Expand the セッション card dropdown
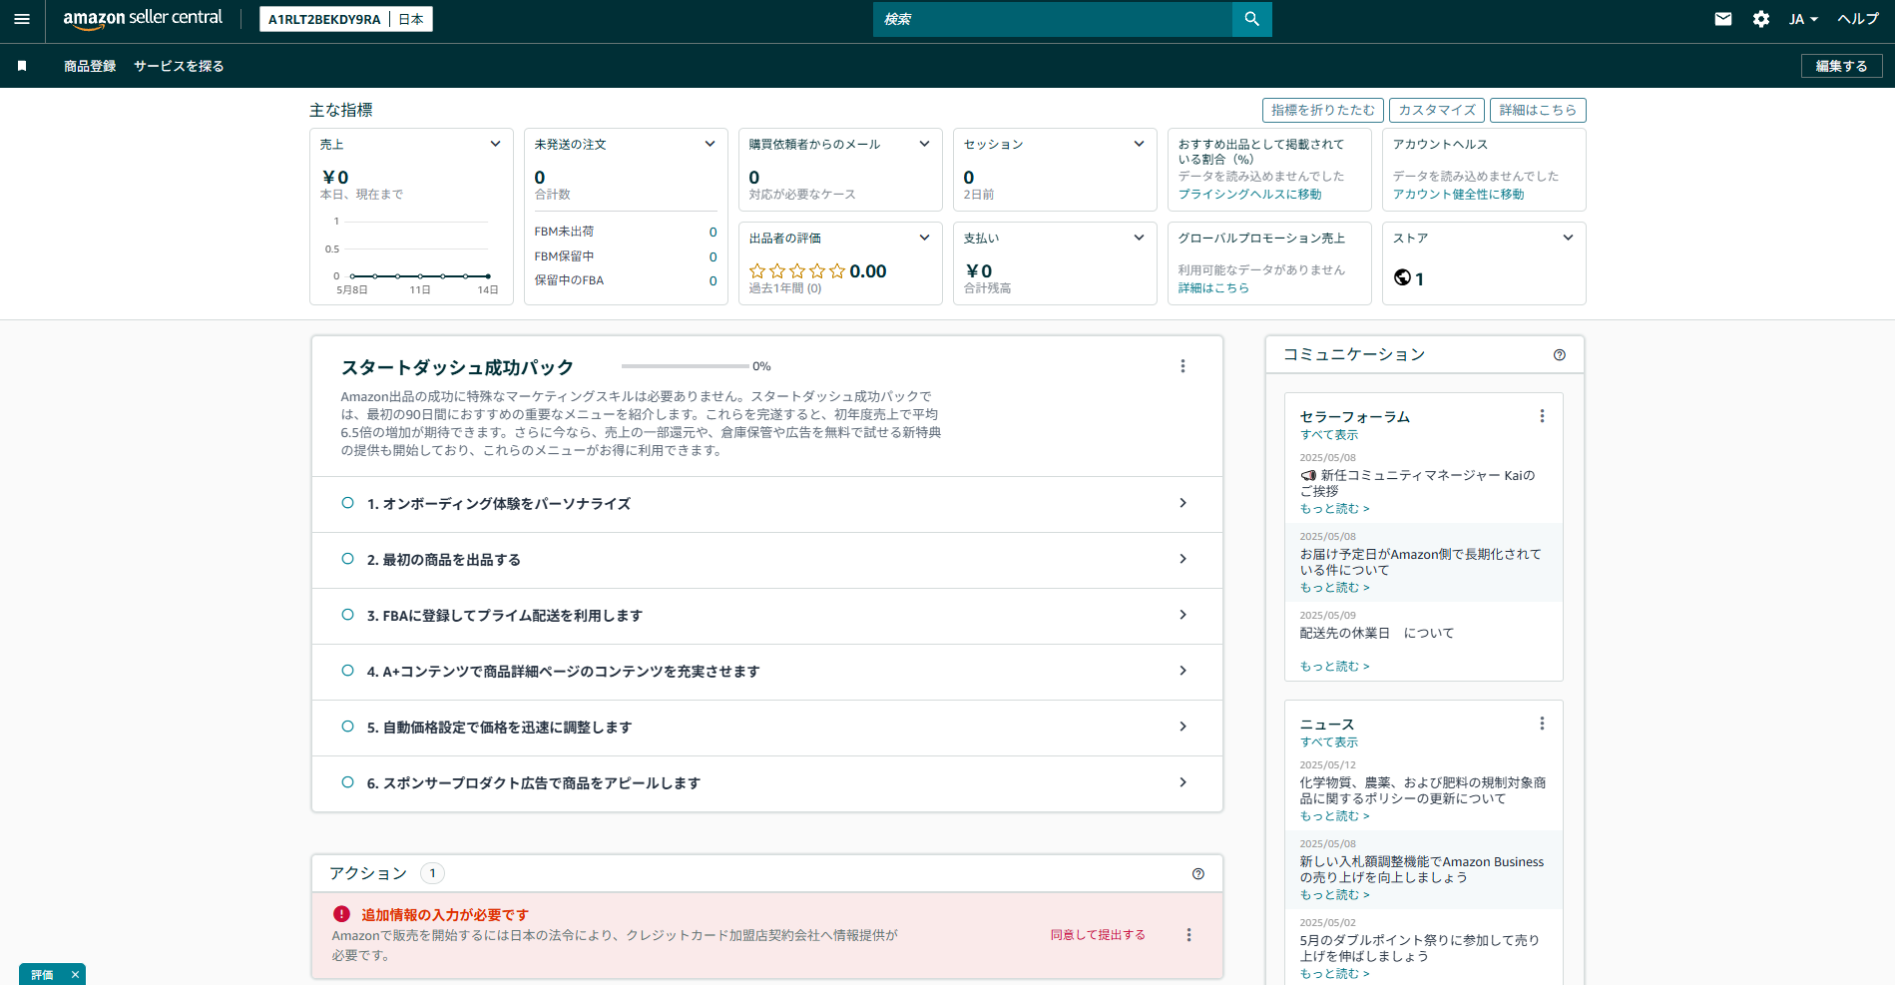The width and height of the screenshot is (1895, 985). click(1139, 144)
